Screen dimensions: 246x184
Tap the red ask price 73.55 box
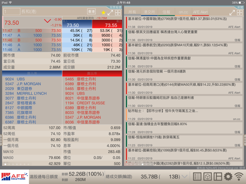[107, 24]
